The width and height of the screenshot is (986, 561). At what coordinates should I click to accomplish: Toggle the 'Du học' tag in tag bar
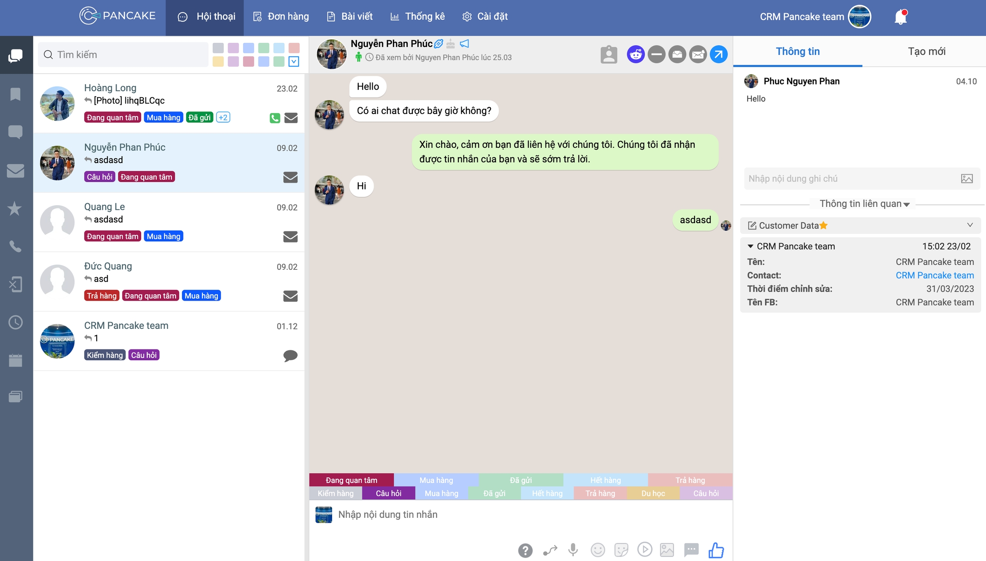(653, 493)
